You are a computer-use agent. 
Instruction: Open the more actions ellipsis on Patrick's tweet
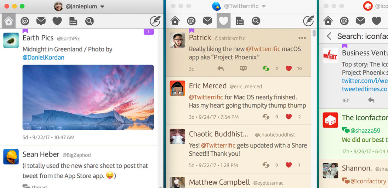click(x=302, y=38)
